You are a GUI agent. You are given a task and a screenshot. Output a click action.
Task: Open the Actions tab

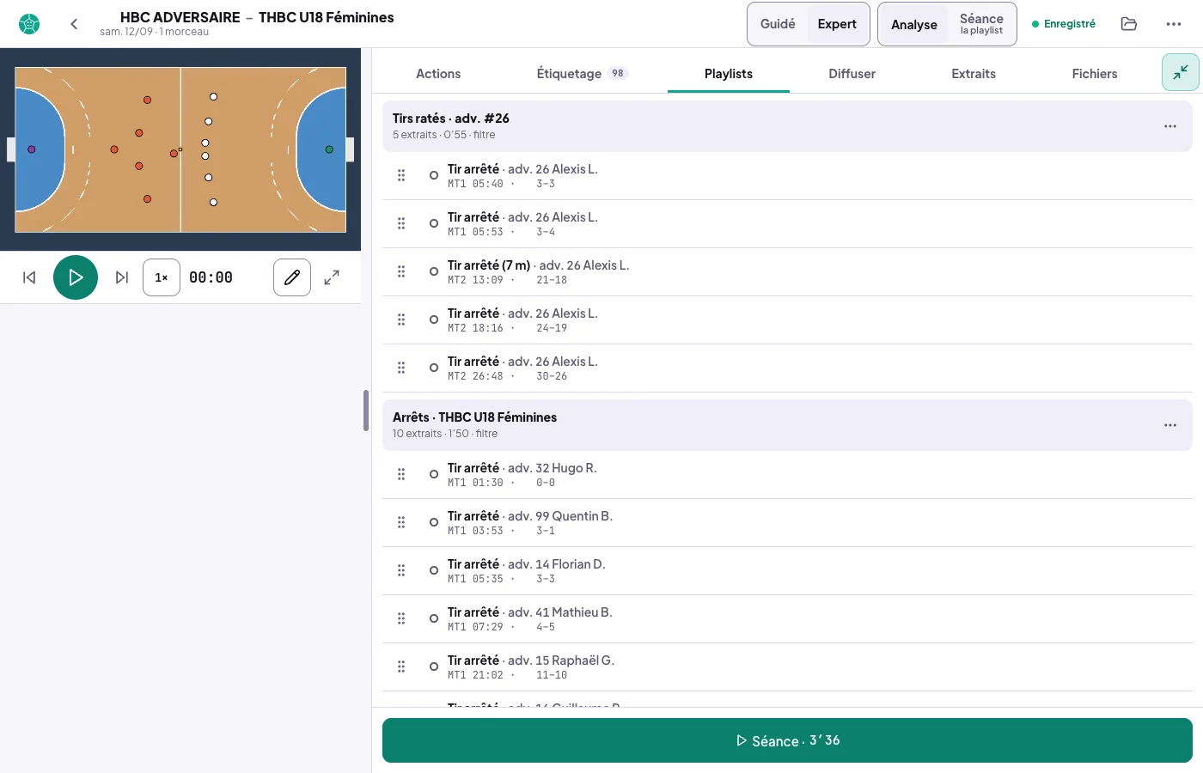[438, 74]
